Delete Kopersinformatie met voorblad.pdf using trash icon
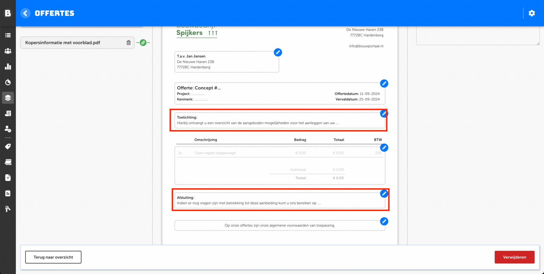Viewport: 544px width, 274px height. pos(129,43)
